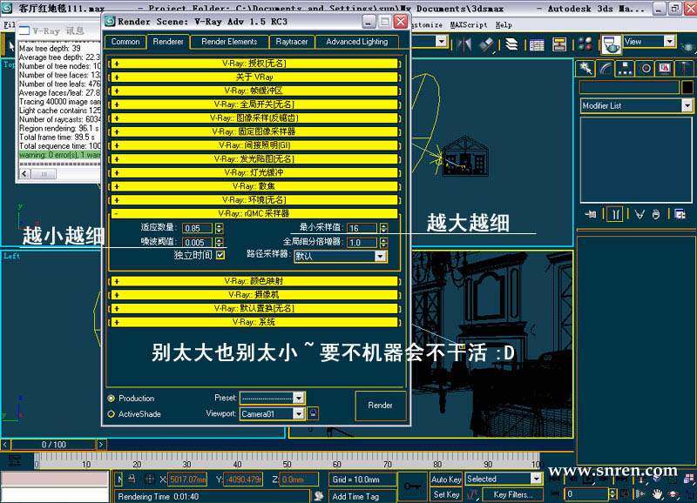
Task: Switch to the Modify command panel
Action: point(606,68)
